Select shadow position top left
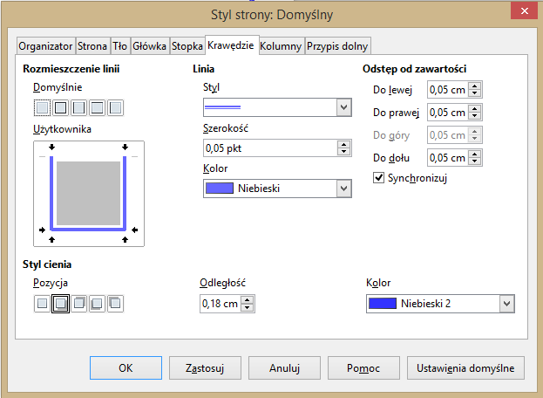543x398 pixels. 116,304
